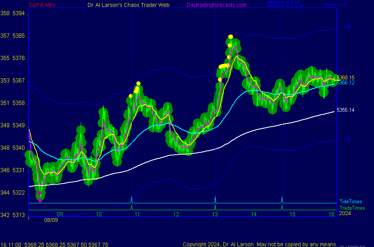Click the 5340 price level on the left axis
The image size is (374, 247).
coord(19,148)
